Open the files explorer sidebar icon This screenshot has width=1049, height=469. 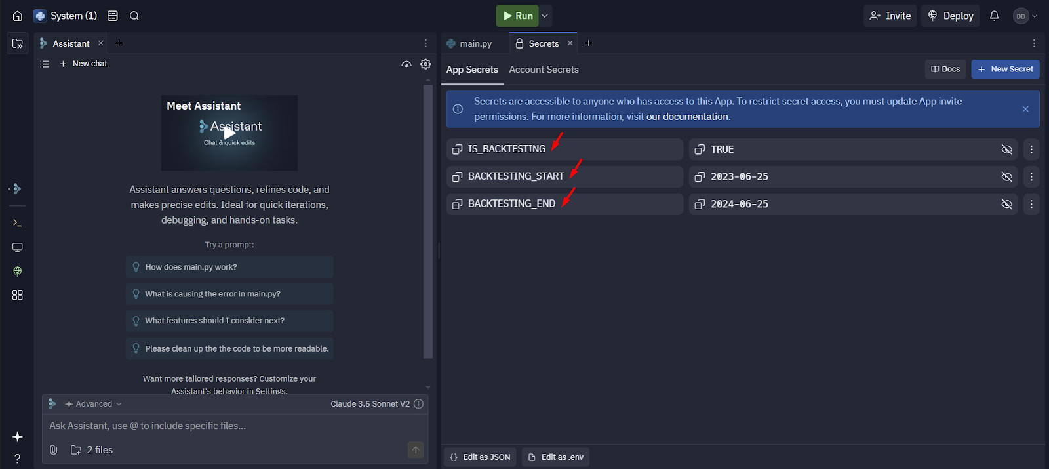[18, 43]
